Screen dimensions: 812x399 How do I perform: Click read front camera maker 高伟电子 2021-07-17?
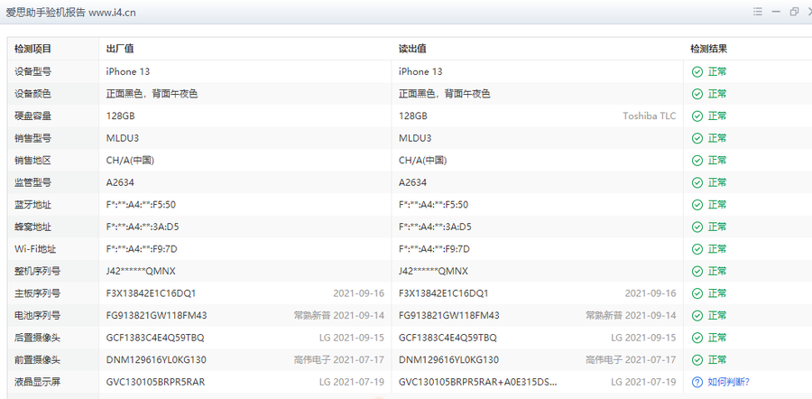click(632, 359)
